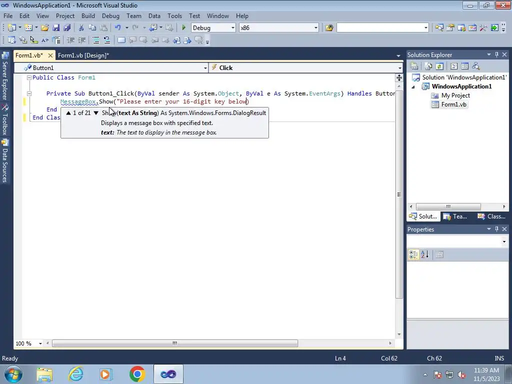Viewport: 512px width, 384px height.
Task: Click the New Project toolbar icon
Action: pyautogui.click(x=12, y=28)
